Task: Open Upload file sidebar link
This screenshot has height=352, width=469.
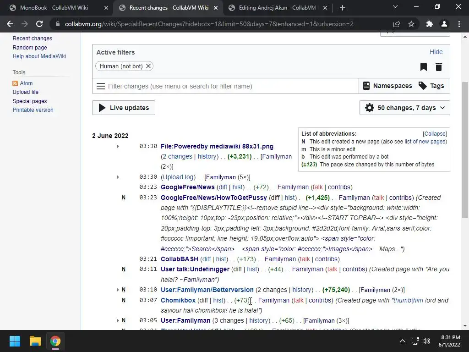Action: tap(26, 92)
